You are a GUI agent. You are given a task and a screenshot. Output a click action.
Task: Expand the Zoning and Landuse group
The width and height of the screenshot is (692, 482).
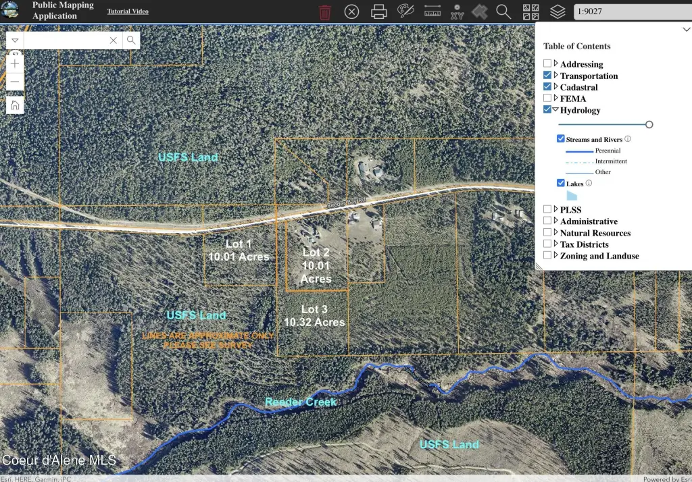click(555, 256)
